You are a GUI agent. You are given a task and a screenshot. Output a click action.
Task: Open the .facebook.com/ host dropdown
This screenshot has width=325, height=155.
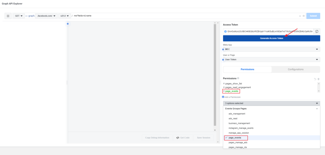pyautogui.click(x=46, y=16)
